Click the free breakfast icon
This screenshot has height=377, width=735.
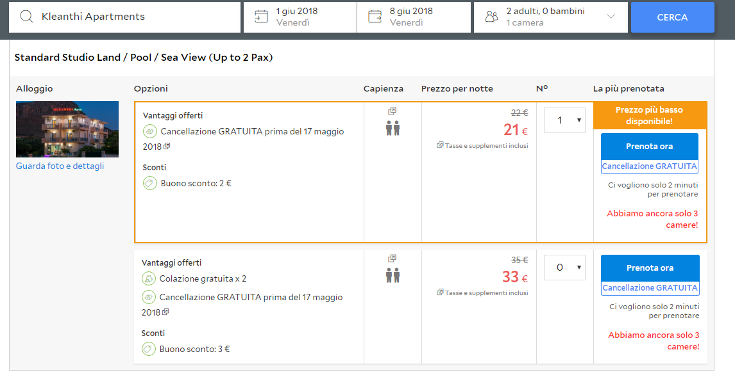[149, 278]
